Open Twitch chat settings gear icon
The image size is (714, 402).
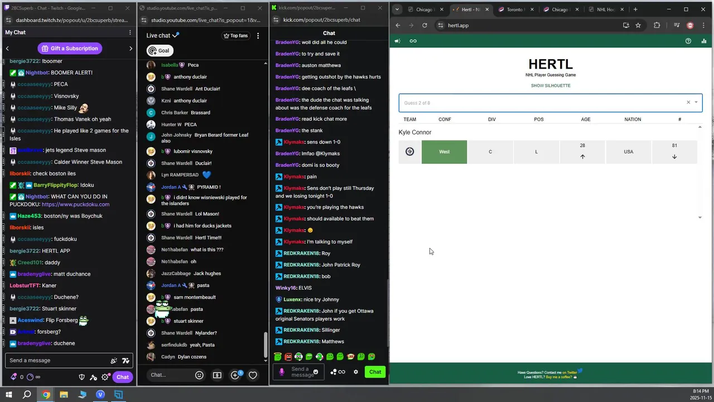pyautogui.click(x=105, y=377)
